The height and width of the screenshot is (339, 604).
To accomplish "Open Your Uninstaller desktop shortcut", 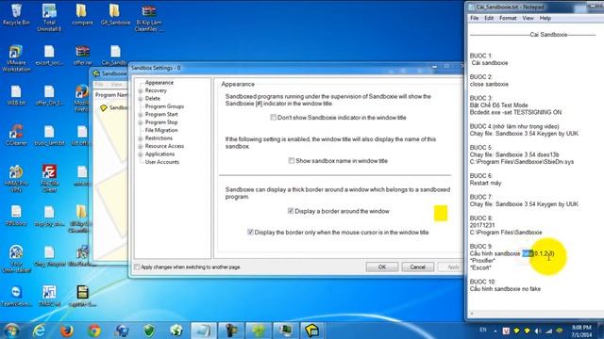I will coord(16,258).
